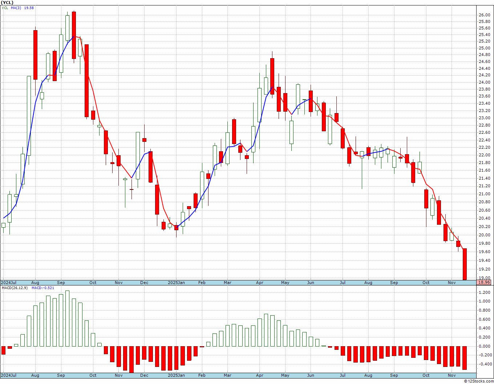Click the 23.00 price axis label
Screen dimensions: 494x384
point(484,118)
